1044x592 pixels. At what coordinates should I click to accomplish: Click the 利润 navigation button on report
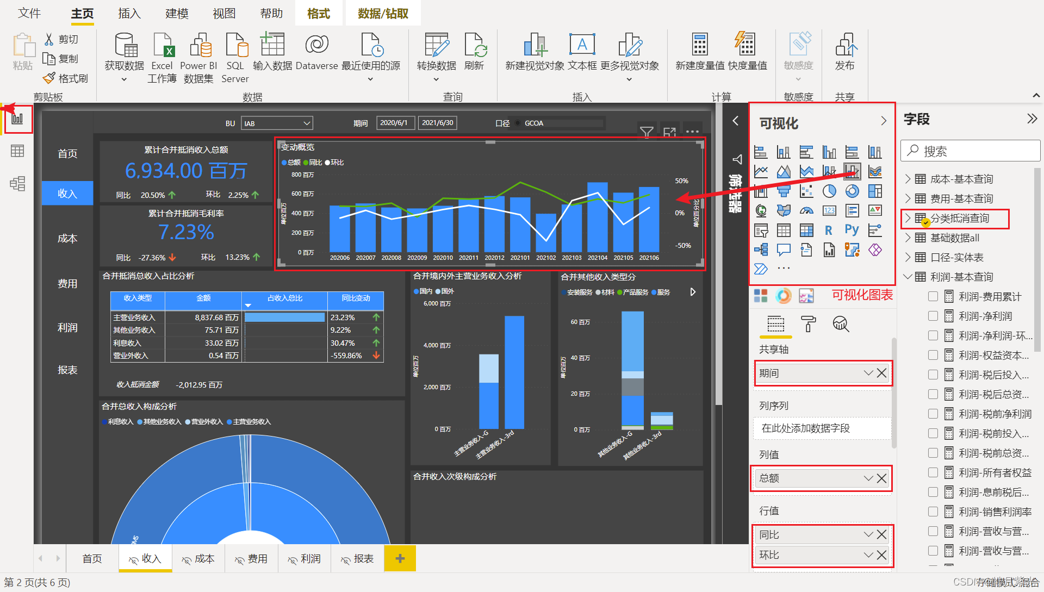(x=67, y=328)
